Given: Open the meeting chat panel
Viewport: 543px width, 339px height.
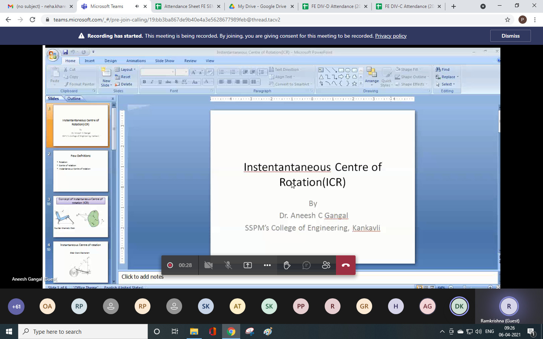Looking at the screenshot, I should [x=307, y=265].
